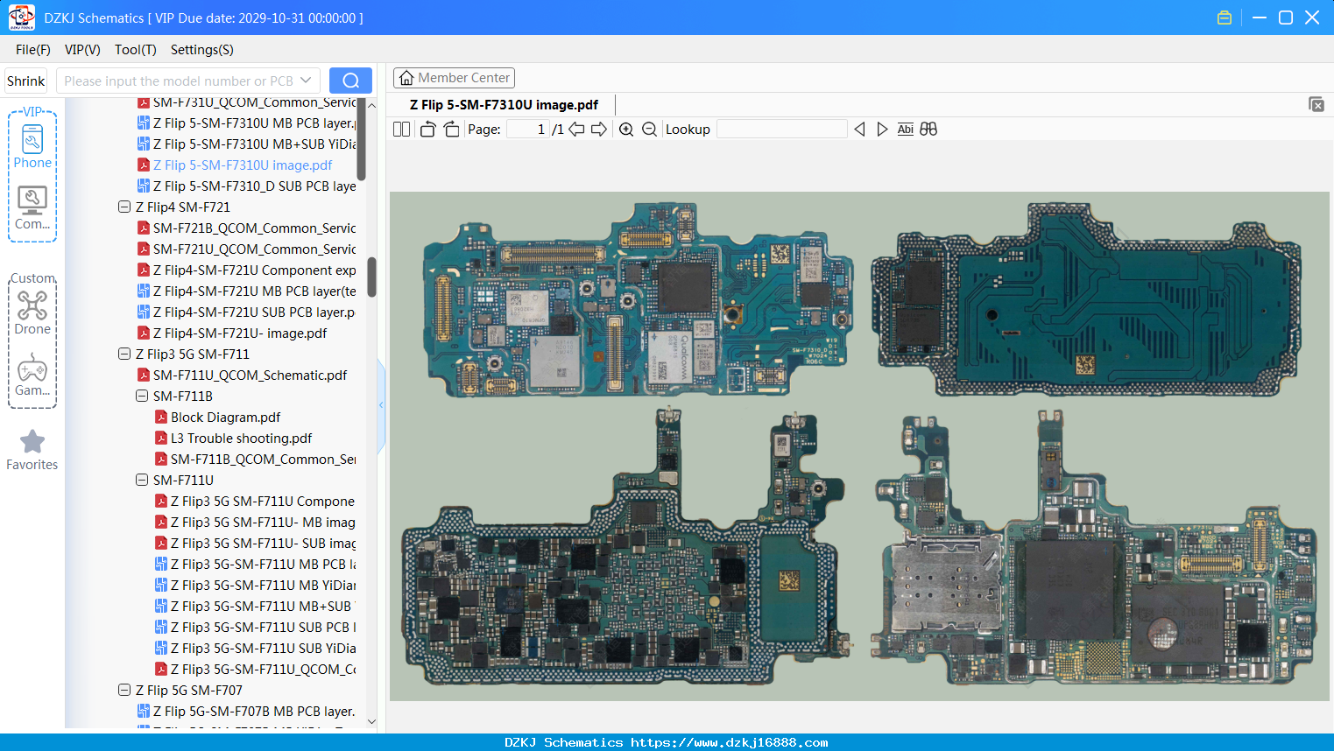Viewport: 1334px width, 751px height.
Task: Go to previous page arrow
Action: coord(576,130)
